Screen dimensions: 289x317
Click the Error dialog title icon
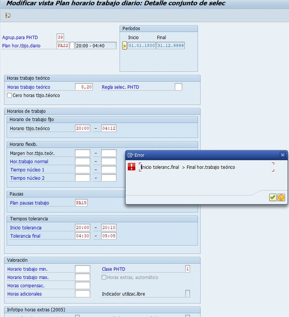pos(130,155)
